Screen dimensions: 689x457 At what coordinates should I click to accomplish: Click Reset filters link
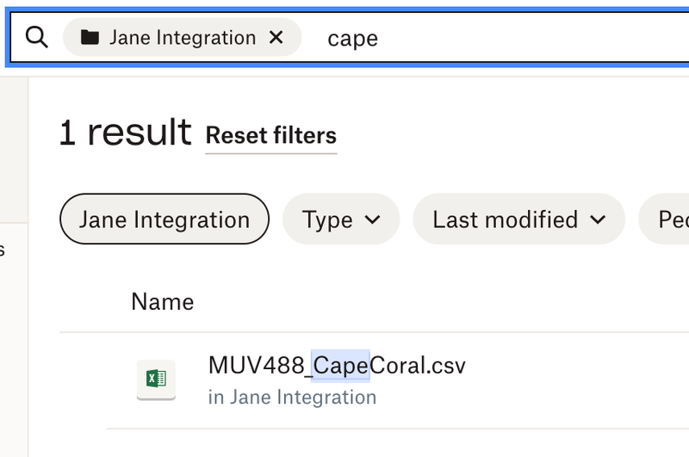point(270,136)
